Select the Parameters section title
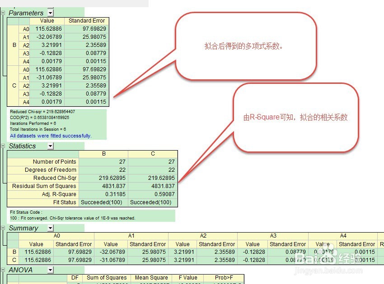384x284 pixels. point(26,13)
